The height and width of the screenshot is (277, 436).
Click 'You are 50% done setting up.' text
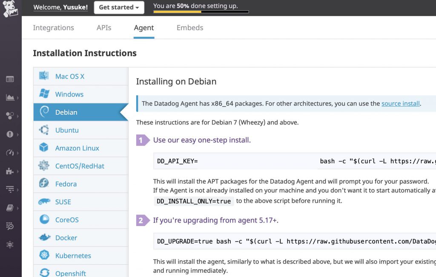click(195, 6)
